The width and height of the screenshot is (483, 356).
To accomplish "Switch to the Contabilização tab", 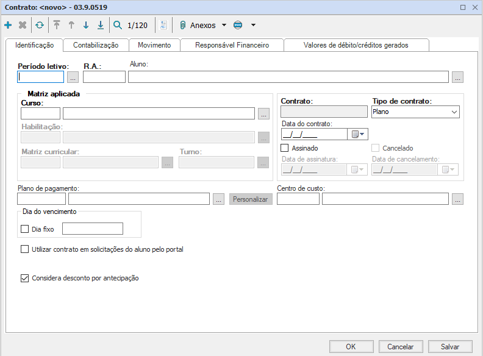I will click(x=96, y=45).
